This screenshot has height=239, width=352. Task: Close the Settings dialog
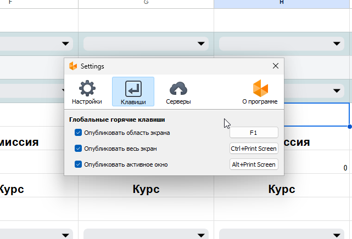[276, 66]
